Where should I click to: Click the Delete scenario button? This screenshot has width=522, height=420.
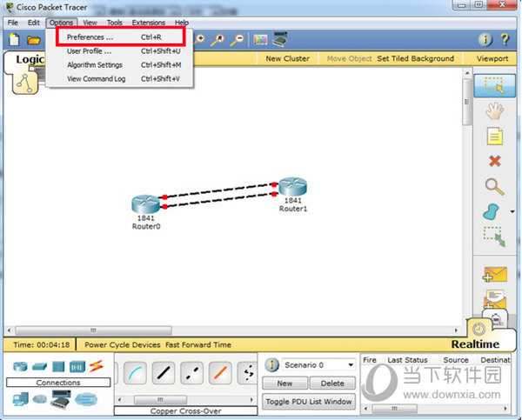332,383
